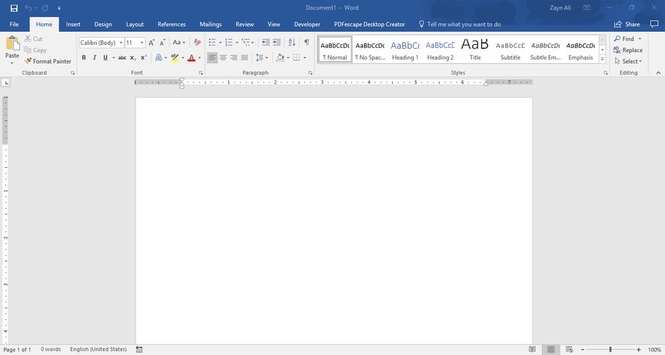Adjust the zoom slider handle

click(x=610, y=350)
